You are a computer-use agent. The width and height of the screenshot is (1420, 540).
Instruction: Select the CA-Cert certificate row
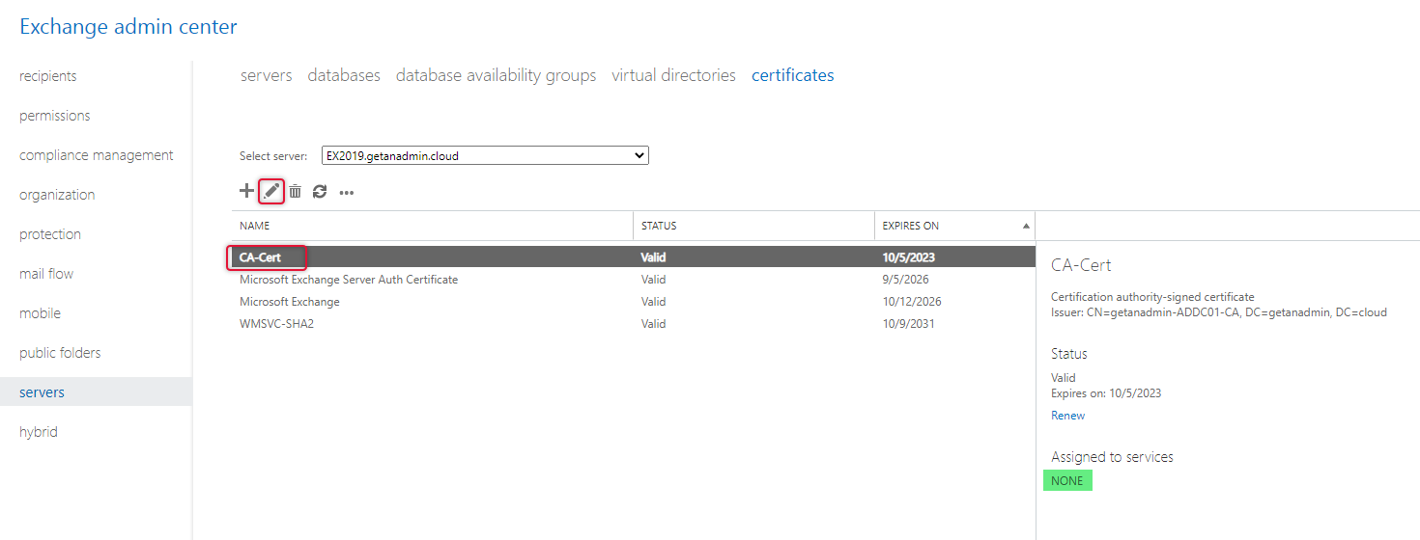click(x=633, y=257)
